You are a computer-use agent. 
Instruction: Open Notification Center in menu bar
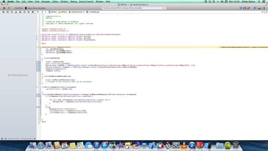264,2
